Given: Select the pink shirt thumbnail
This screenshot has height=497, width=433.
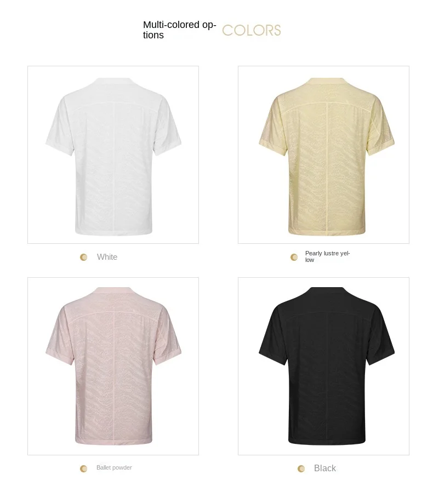Looking at the screenshot, I should pyautogui.click(x=113, y=366).
